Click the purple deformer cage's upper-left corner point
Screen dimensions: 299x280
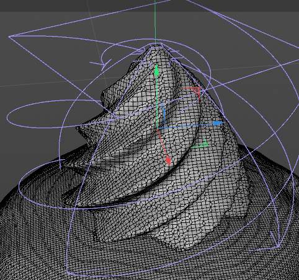pyautogui.click(x=9, y=37)
